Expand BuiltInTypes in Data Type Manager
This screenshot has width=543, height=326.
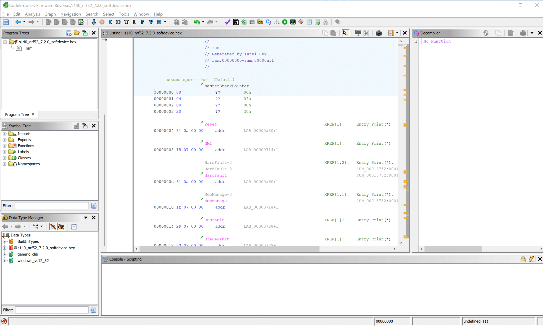click(5, 241)
